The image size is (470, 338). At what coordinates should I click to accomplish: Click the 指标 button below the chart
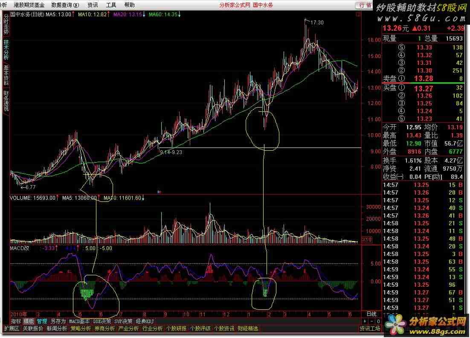click(16, 321)
